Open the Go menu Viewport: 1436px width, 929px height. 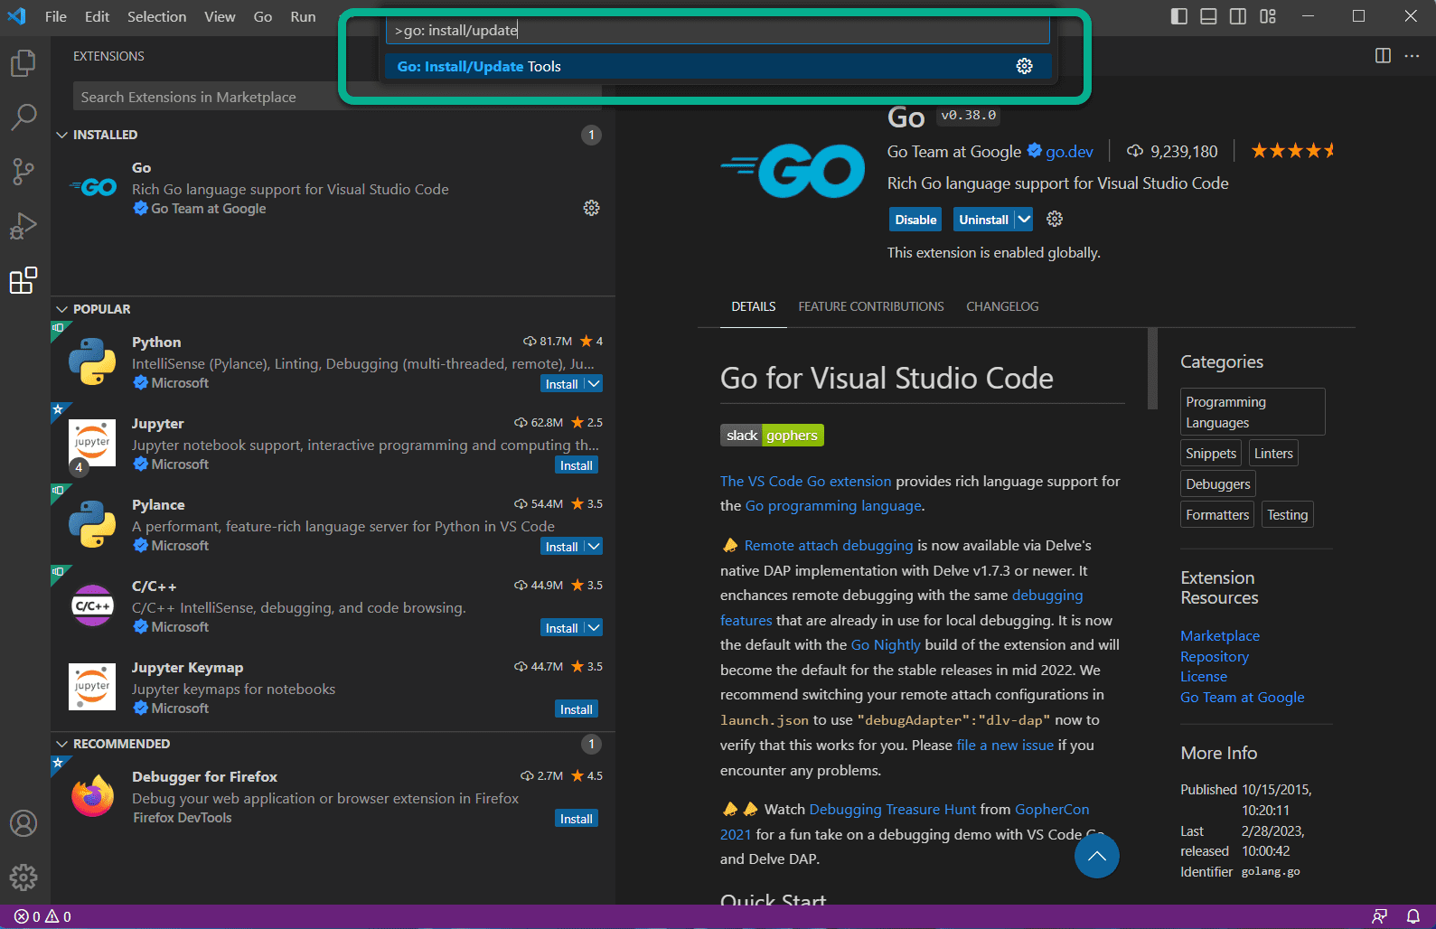point(263,16)
